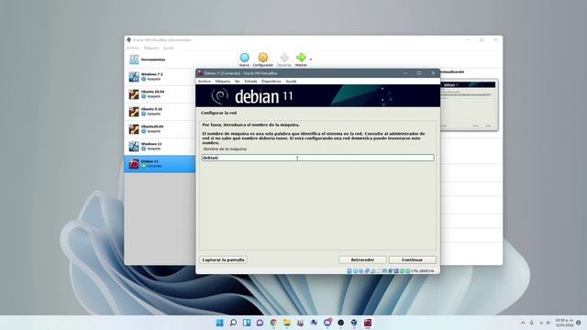Click the Debian swirl logo in installer banner
This screenshot has width=587, height=330.
(220, 96)
